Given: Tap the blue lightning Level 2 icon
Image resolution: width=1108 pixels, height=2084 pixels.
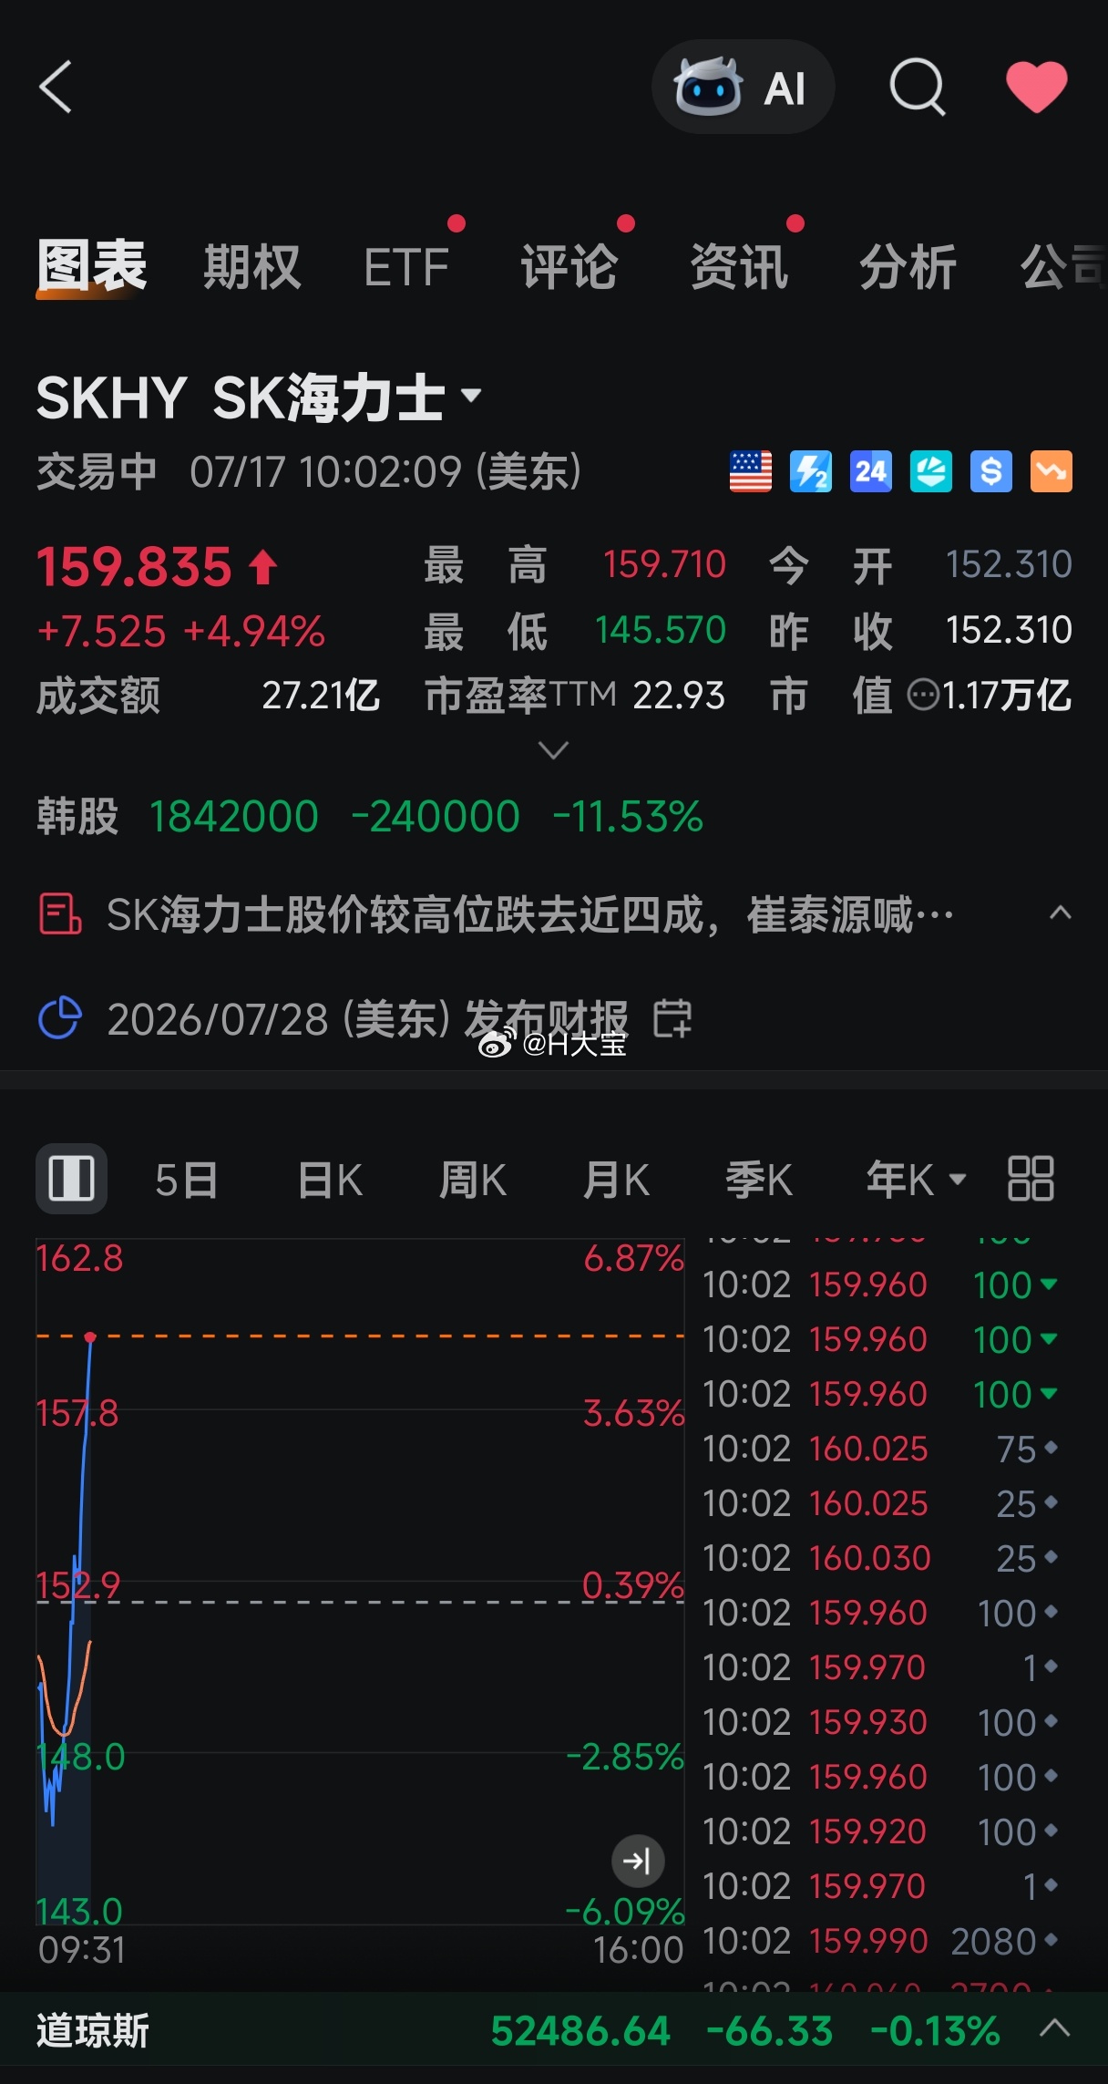Looking at the screenshot, I should click(x=811, y=471).
